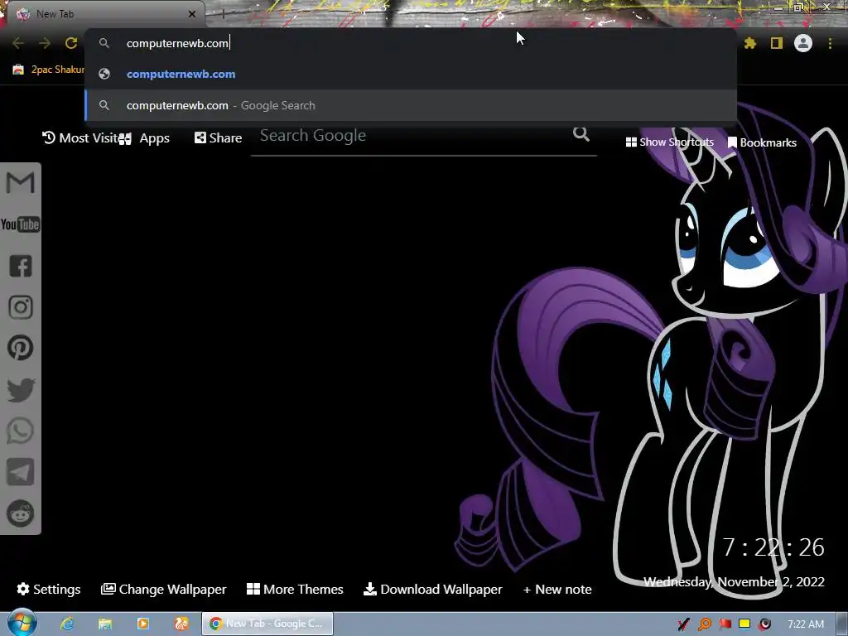
Task: Open Gmail from the sidebar
Action: 20,183
